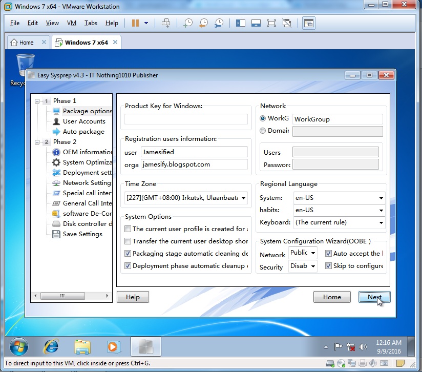
Task: Uncheck 'Packaging stage automatic cleaning' option
Action: point(128,254)
